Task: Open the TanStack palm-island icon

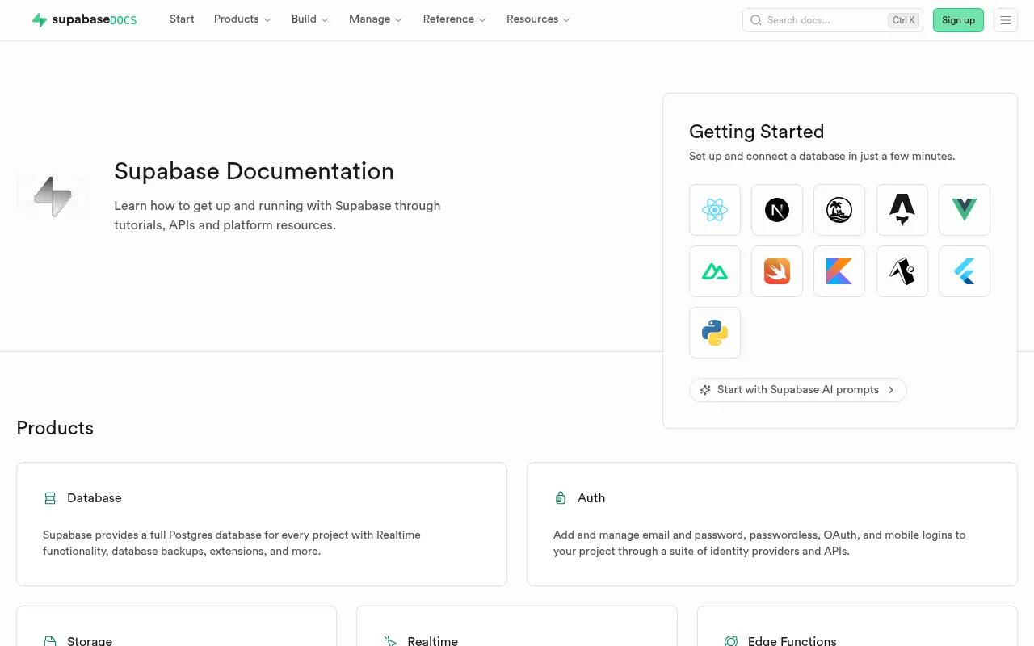Action: [x=839, y=210]
